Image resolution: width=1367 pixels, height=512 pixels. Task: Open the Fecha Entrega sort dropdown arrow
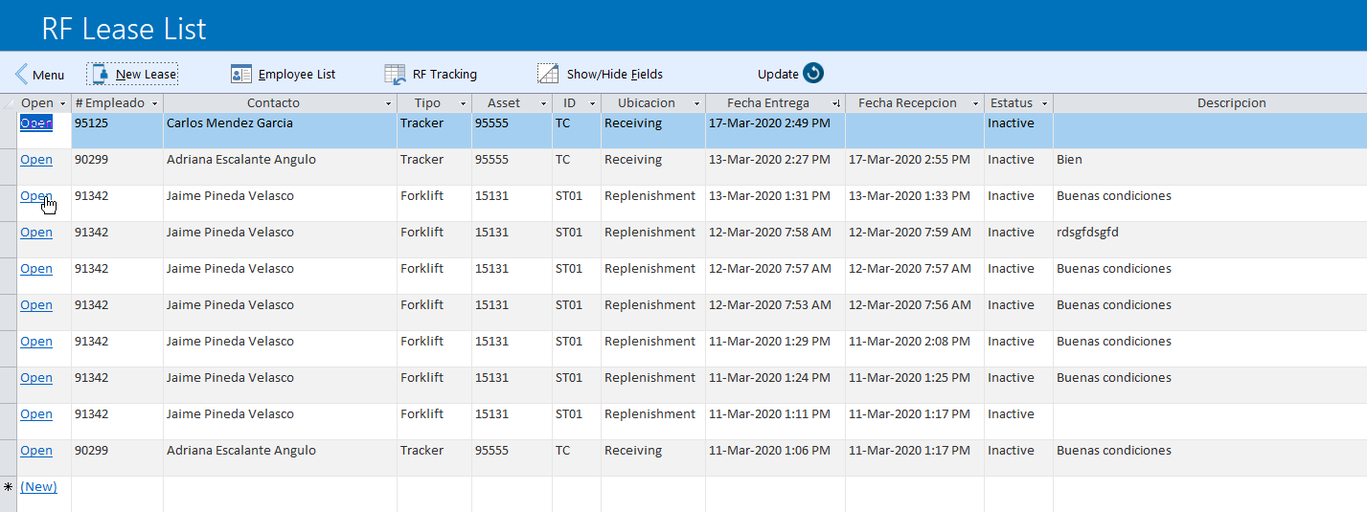(835, 103)
